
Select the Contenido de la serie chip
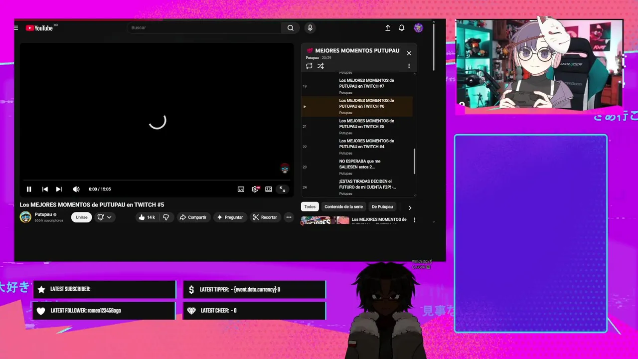(x=343, y=207)
